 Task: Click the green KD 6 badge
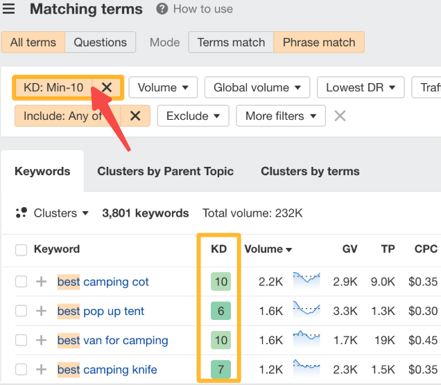coord(220,311)
